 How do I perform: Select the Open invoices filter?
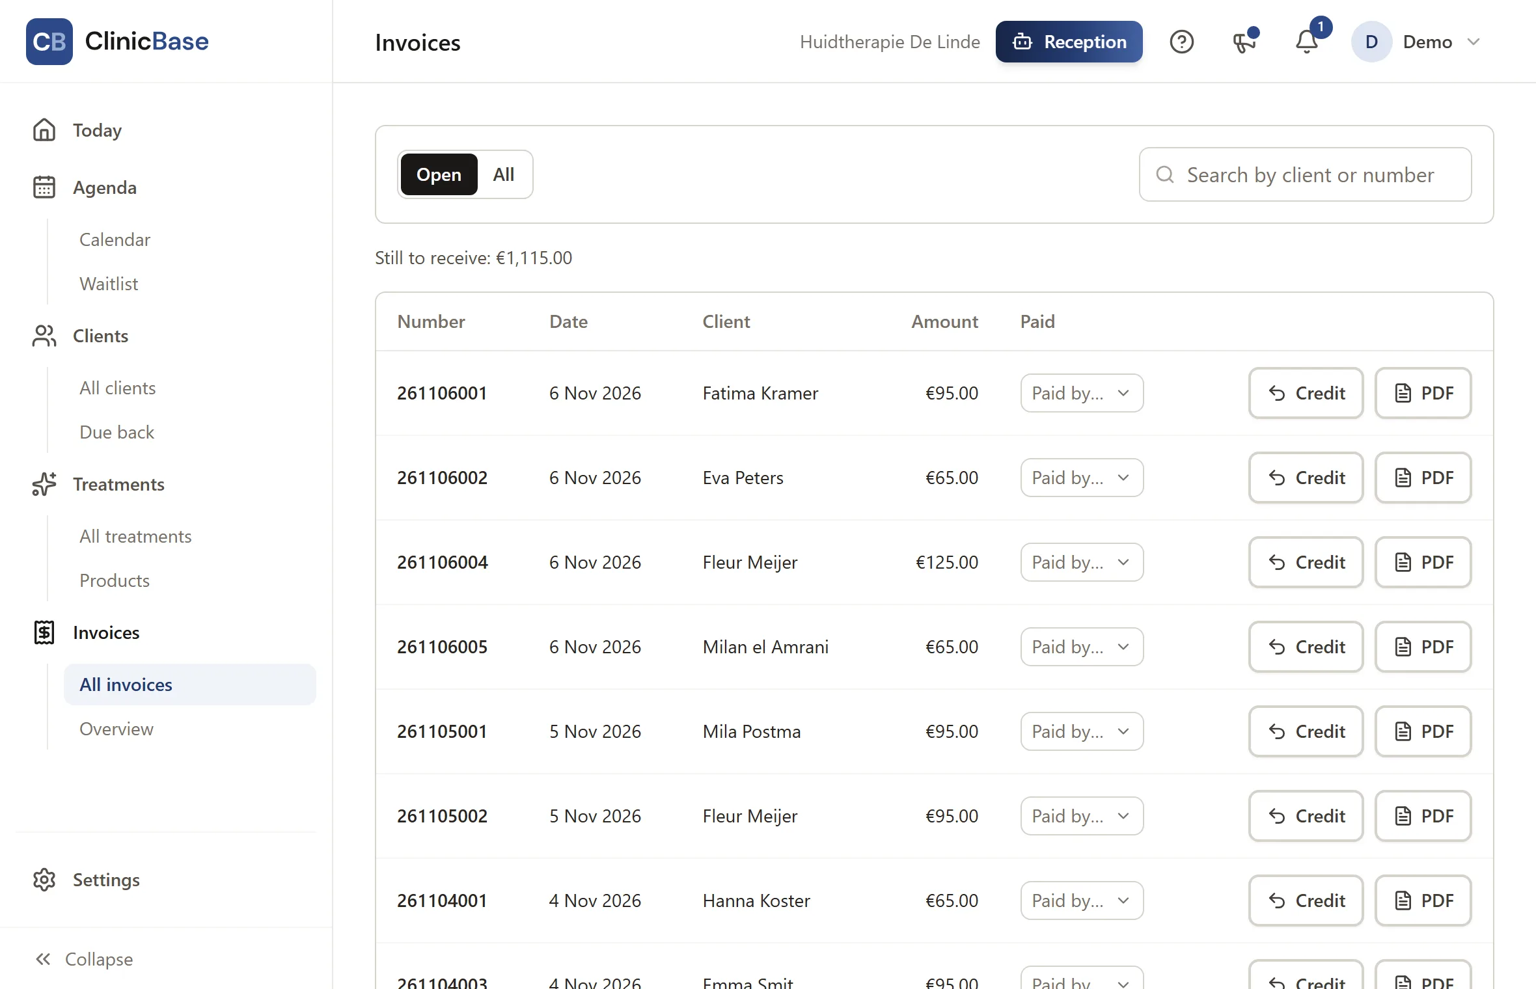coord(439,174)
